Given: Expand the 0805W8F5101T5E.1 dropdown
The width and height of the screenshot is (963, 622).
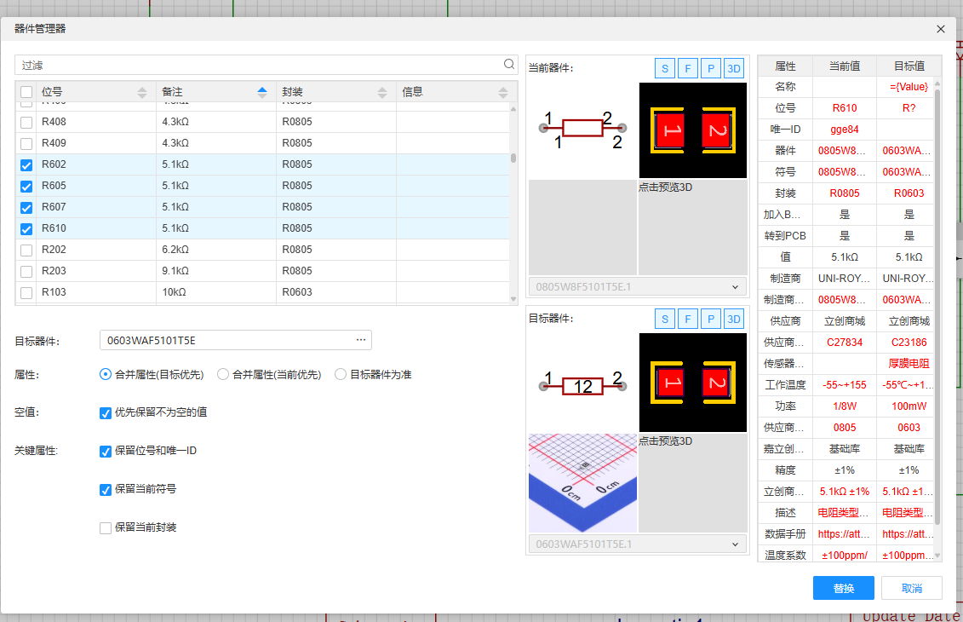Looking at the screenshot, I should pyautogui.click(x=637, y=287).
